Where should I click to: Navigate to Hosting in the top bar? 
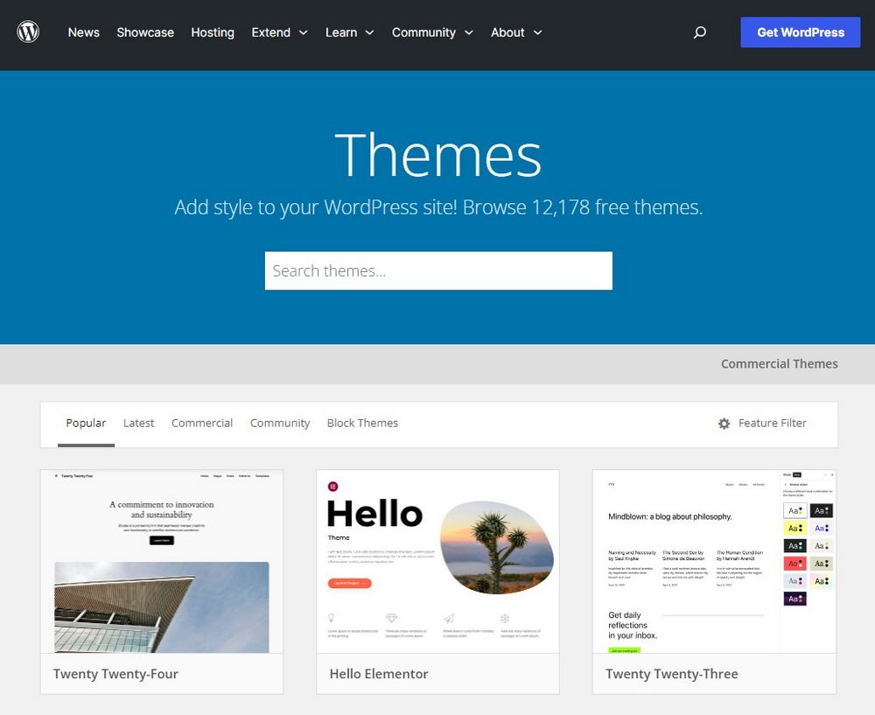[x=213, y=32]
